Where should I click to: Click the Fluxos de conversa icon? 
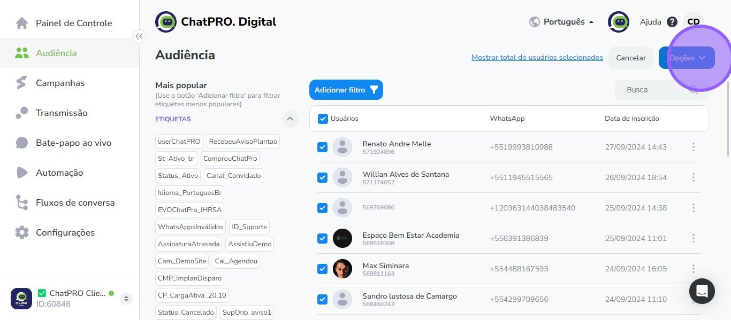pos(22,202)
